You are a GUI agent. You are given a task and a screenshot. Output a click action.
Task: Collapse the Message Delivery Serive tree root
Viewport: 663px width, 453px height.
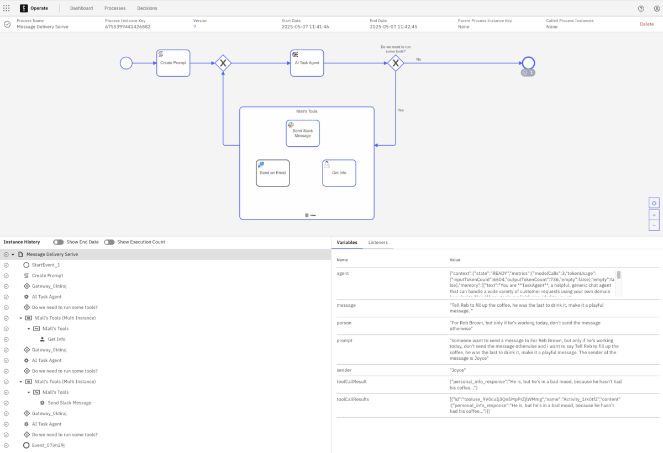click(x=13, y=254)
